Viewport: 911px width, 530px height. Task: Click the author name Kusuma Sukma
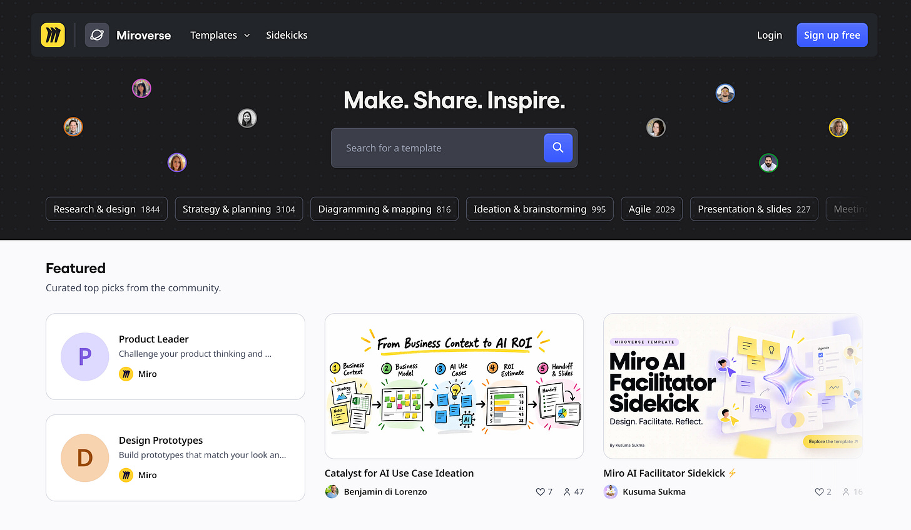pyautogui.click(x=654, y=492)
